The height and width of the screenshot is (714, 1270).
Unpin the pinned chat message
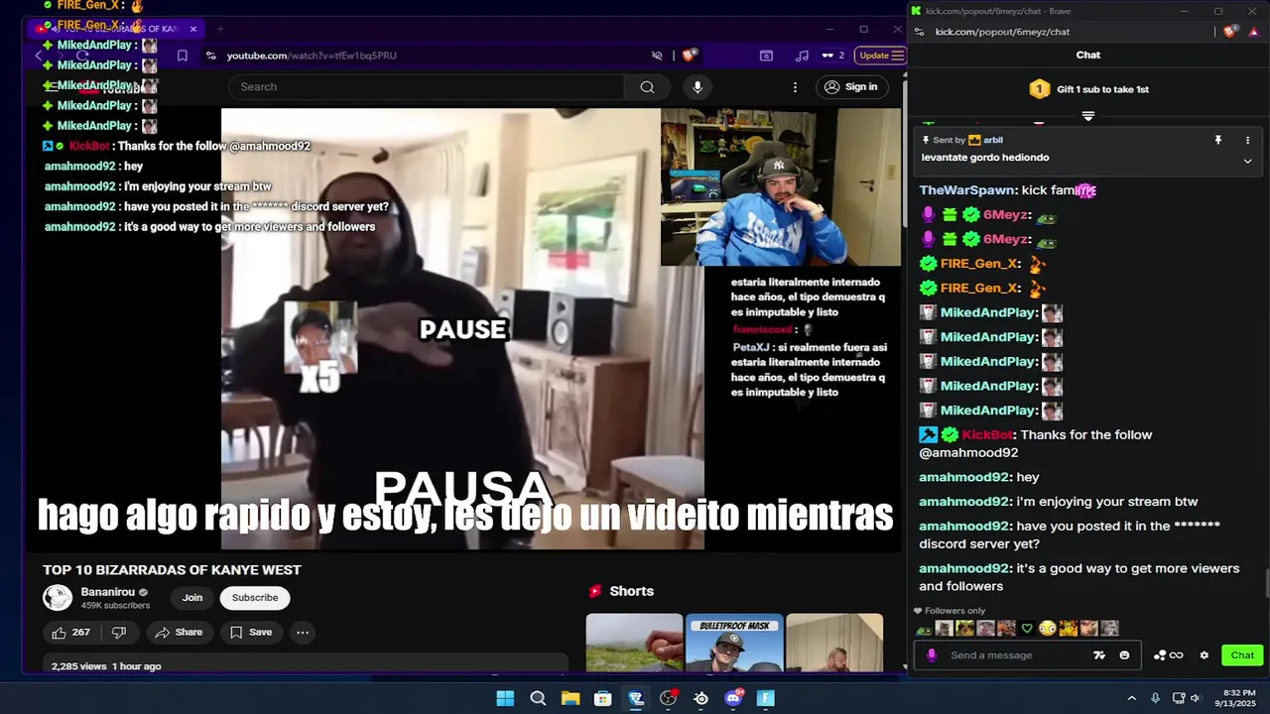pyautogui.click(x=1217, y=141)
